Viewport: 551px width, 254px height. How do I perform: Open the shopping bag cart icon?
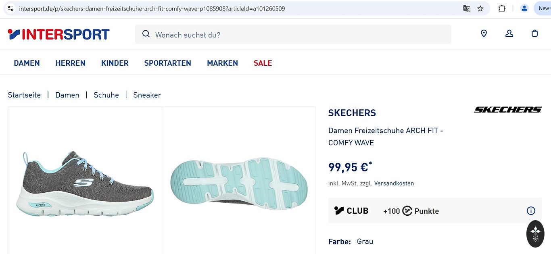pos(534,34)
